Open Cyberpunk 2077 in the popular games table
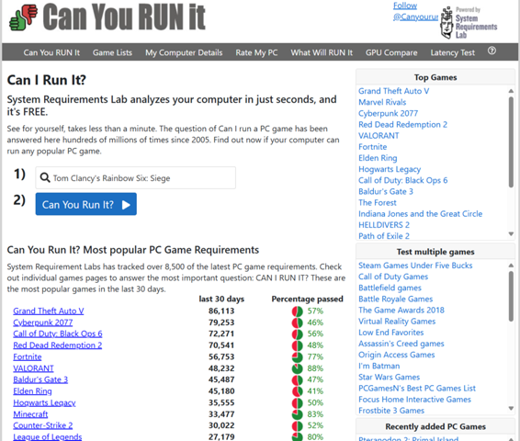Screen dimensions: 520x441 (43, 322)
